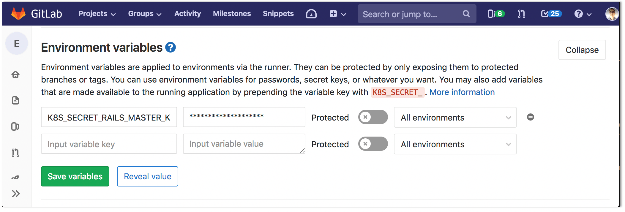The image size is (625, 212).
Task: Follow the More information link
Action: [462, 92]
